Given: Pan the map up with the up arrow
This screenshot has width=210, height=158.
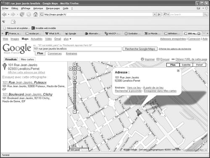Looking at the screenshot, I should pos(75,65).
